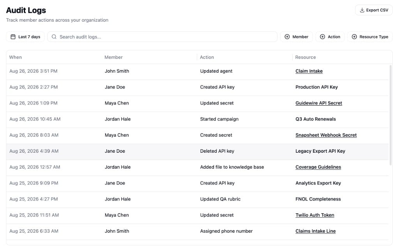Click the Production API Key resource cell

point(316,87)
